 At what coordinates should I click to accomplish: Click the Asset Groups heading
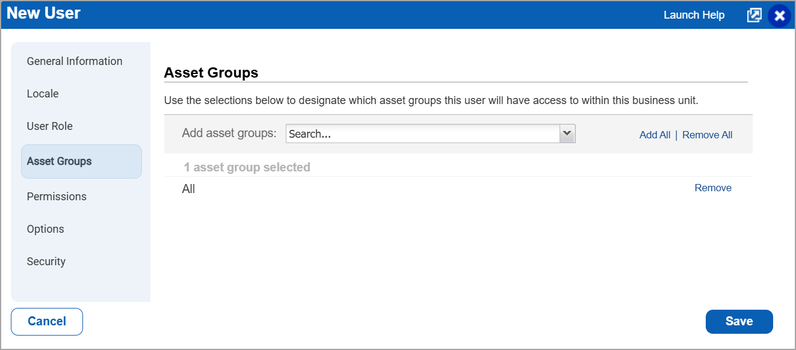point(211,72)
